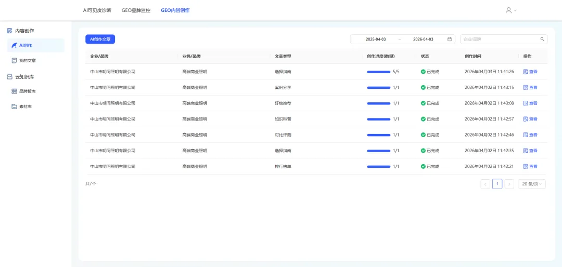
Task: Click the search magnifier icon
Action: pos(542,39)
